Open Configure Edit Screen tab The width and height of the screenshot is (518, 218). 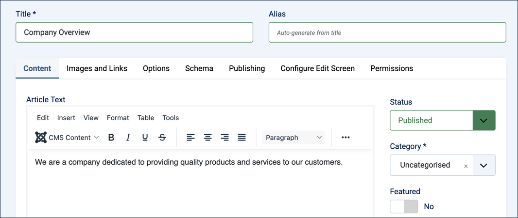[x=317, y=68]
